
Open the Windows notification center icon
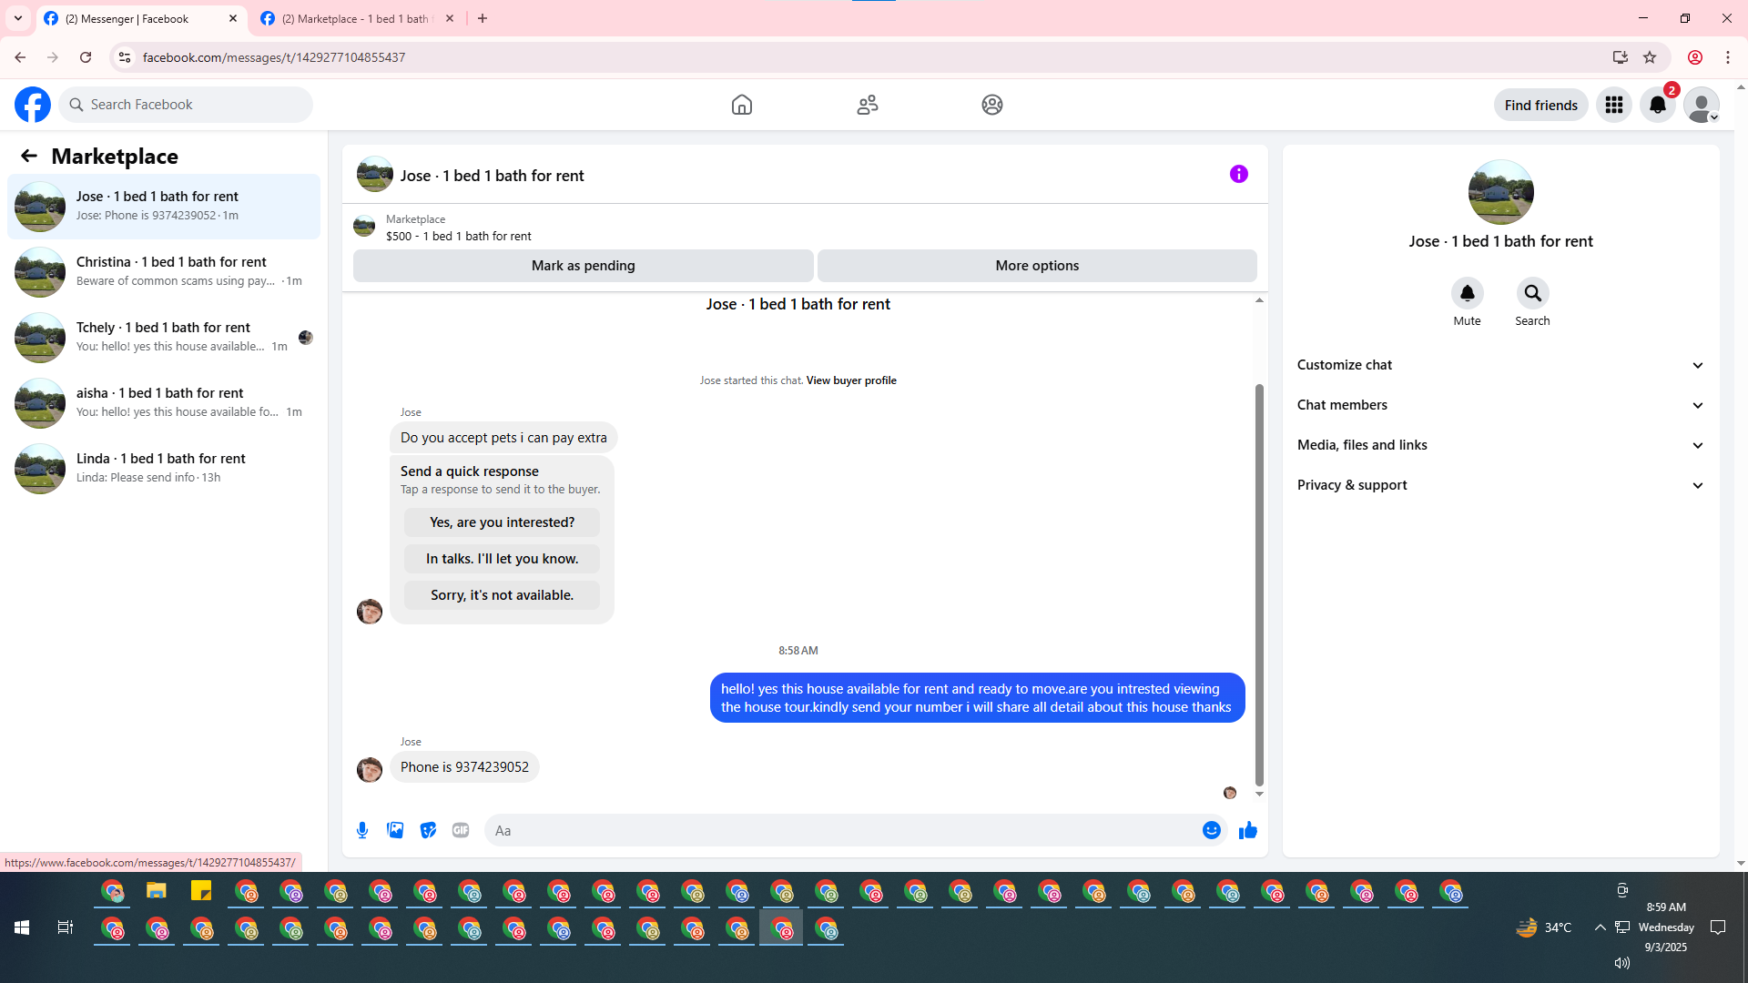coord(1719,927)
